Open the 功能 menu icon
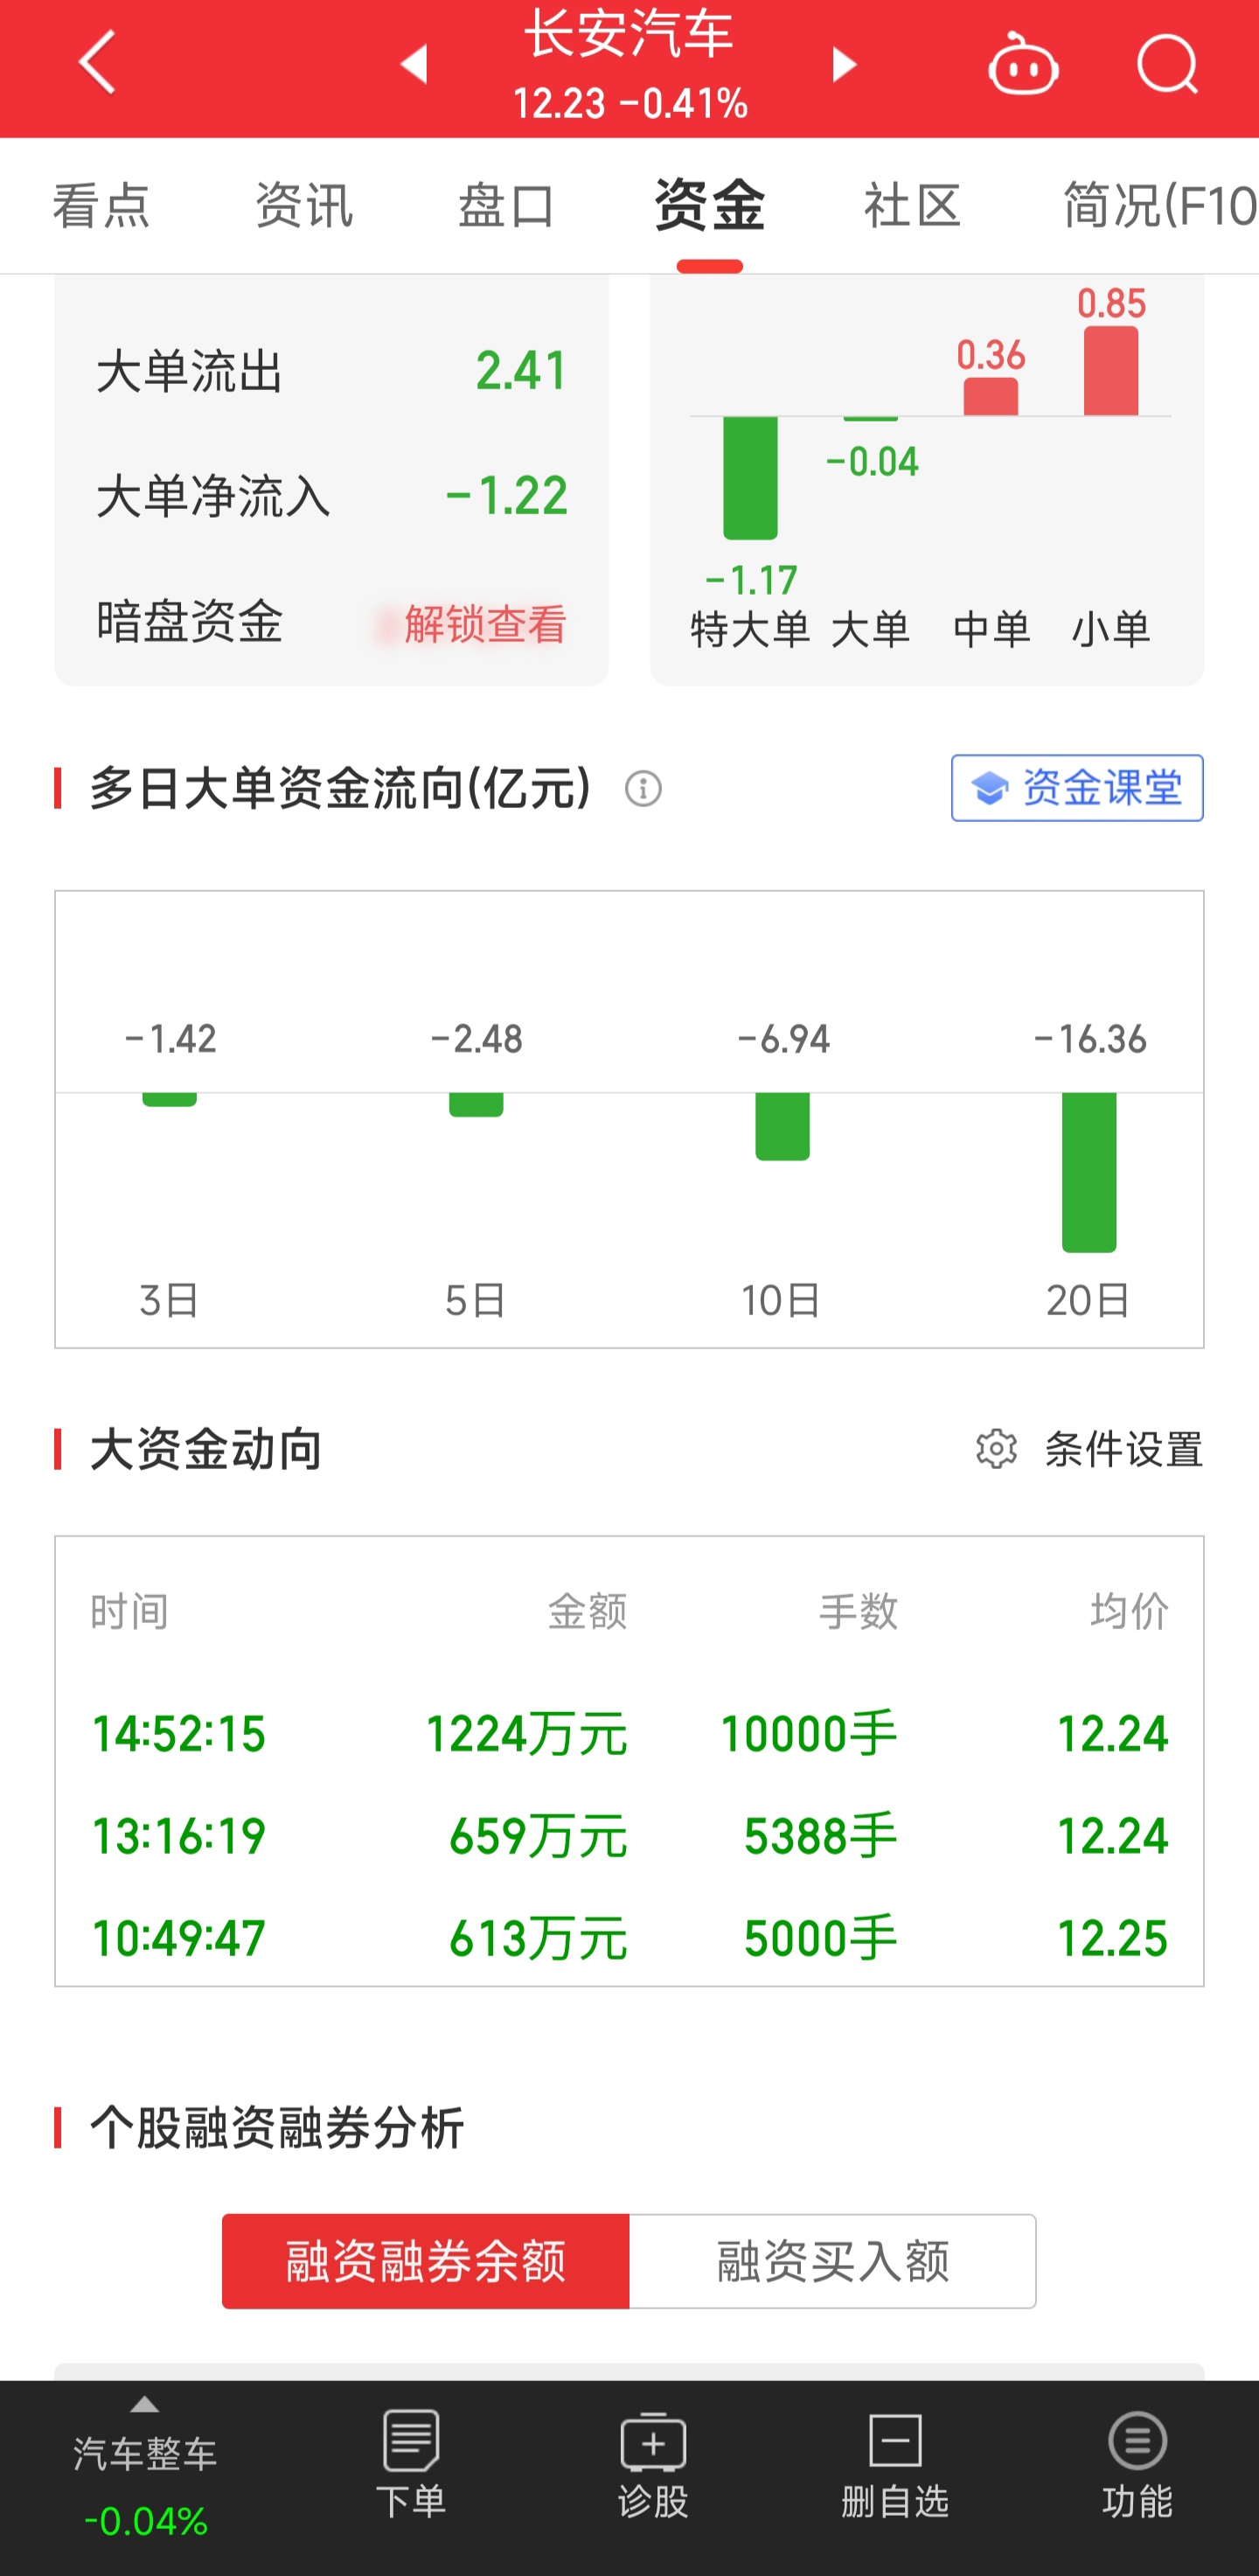The height and width of the screenshot is (2576, 1259). [x=1137, y=2440]
